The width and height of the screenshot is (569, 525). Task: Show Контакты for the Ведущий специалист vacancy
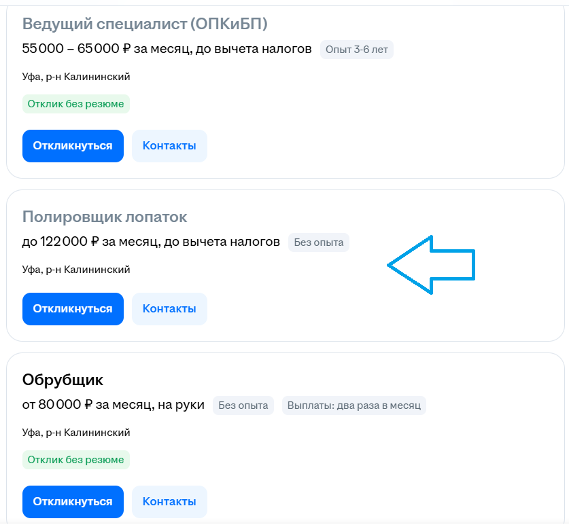click(169, 146)
